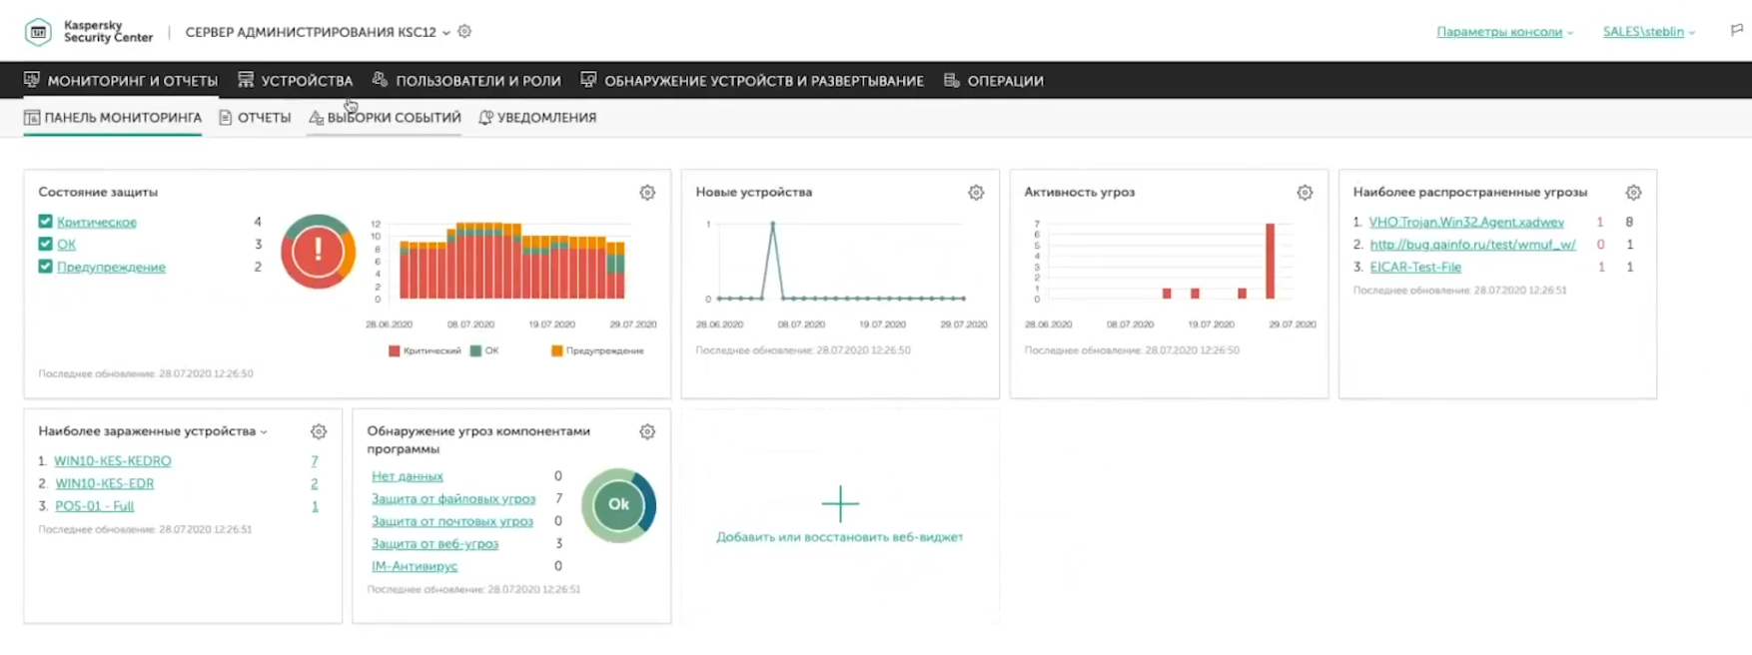The width and height of the screenshot is (1752, 655).
Task: Open Параметры консоли dropdown
Action: (1504, 32)
